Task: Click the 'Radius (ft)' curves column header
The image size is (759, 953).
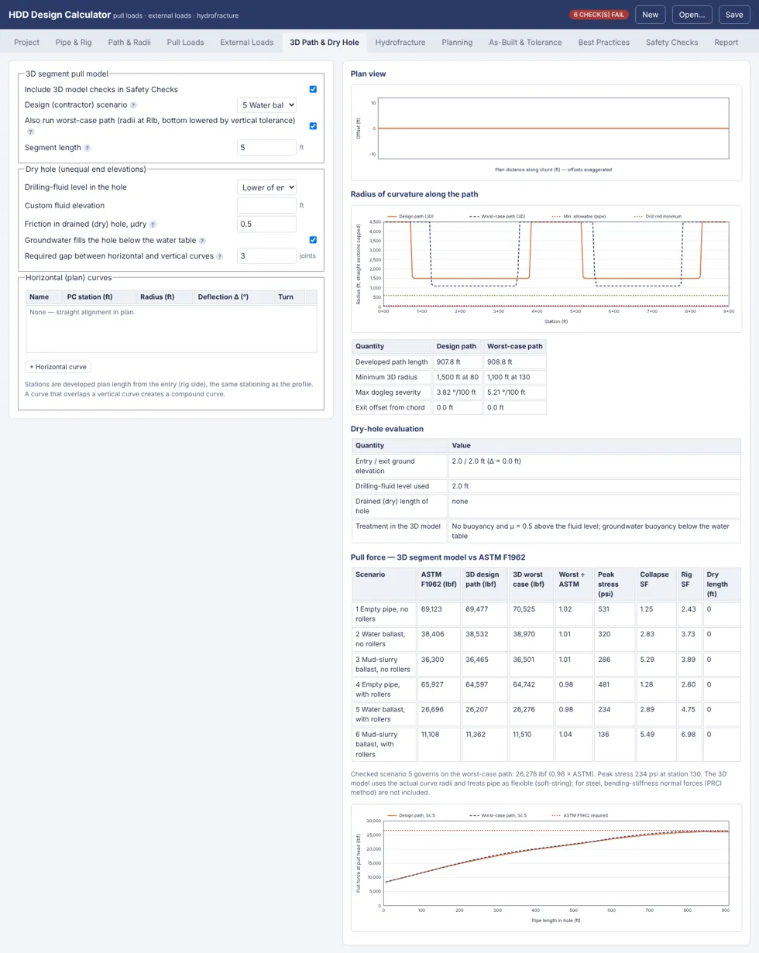Action: (x=165, y=297)
